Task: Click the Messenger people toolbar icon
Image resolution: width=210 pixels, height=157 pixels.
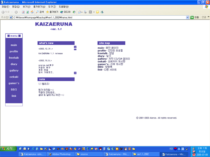Action: coord(102,12)
